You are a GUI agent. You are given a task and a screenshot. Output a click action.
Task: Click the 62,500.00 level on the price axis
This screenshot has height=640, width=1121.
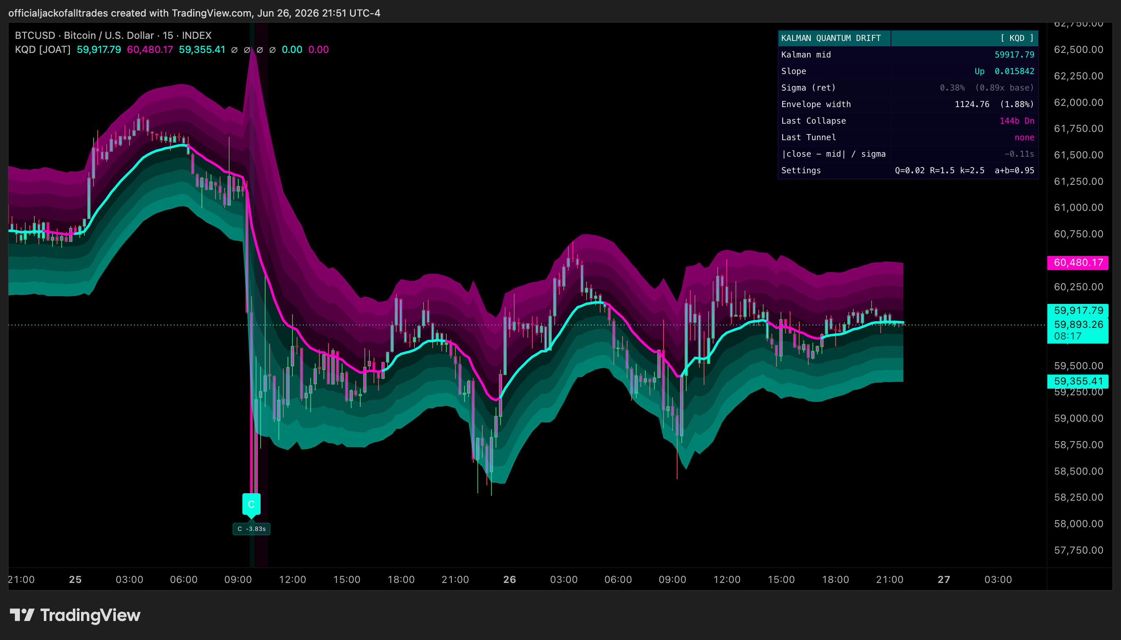point(1078,49)
